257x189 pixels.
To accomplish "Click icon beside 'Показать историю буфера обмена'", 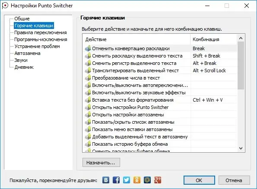I will 88,144.
